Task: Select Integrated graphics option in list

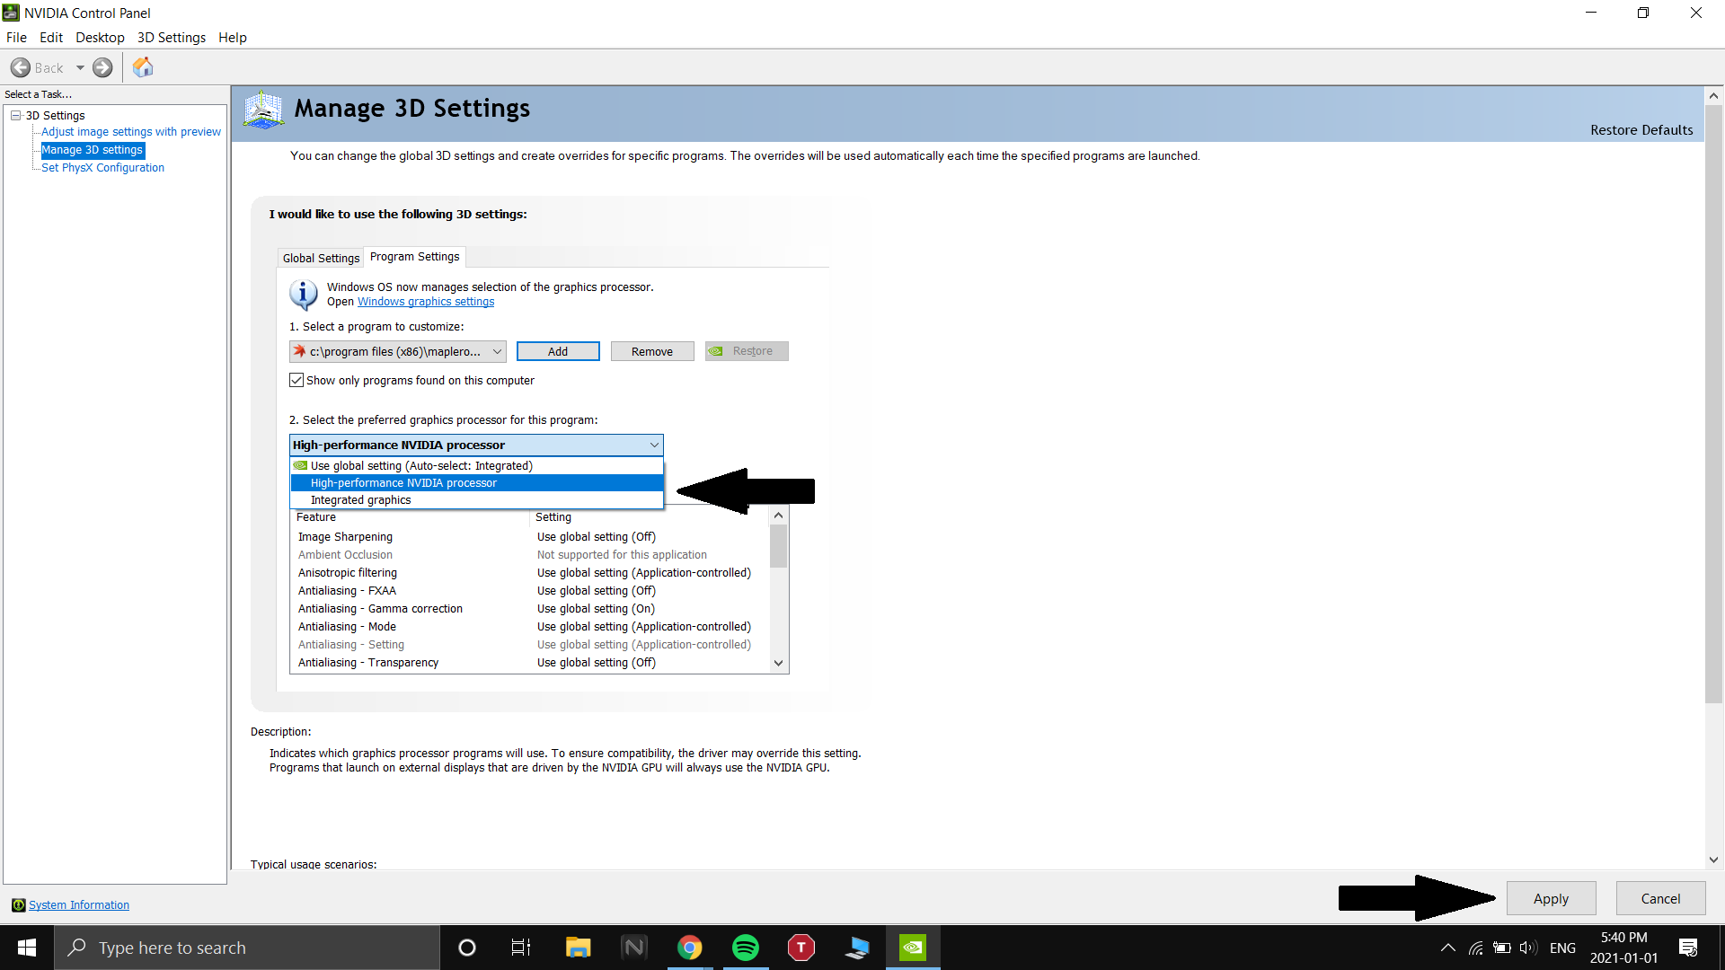Action: tap(360, 500)
